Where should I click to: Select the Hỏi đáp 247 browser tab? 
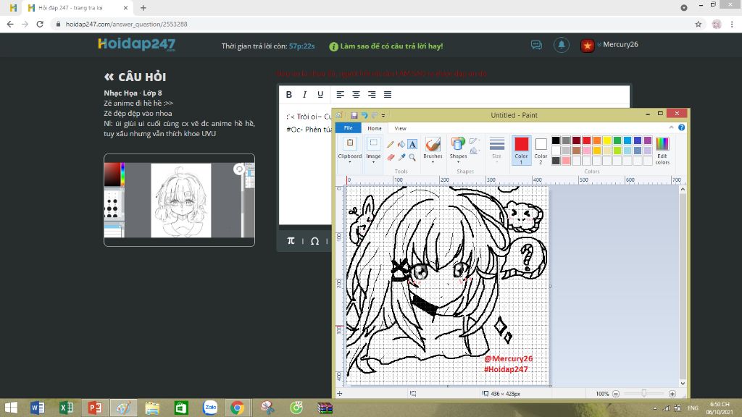[x=78, y=8]
